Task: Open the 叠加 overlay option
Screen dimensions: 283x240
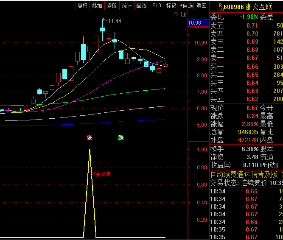Action: [x=97, y=6]
